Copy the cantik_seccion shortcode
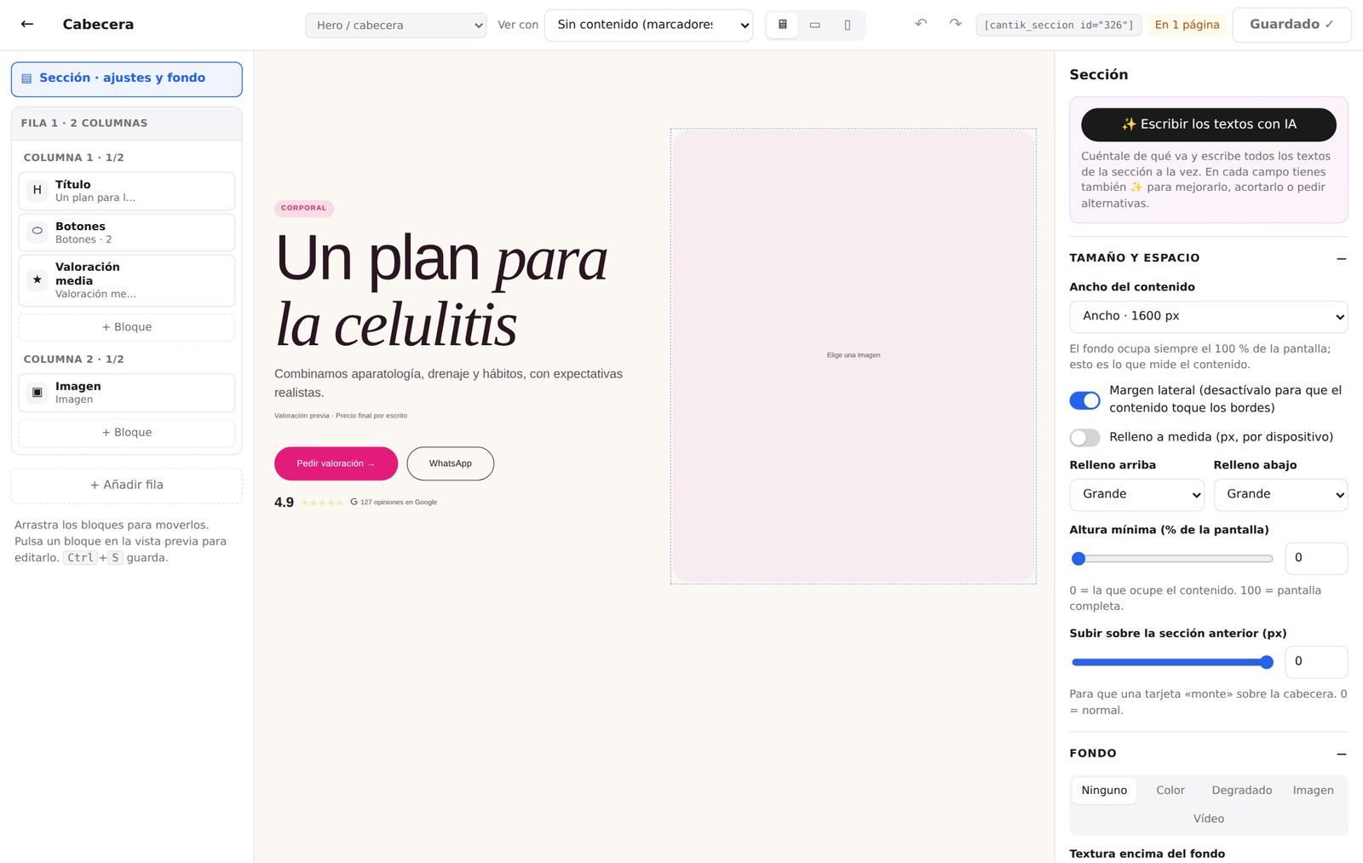 (1059, 25)
